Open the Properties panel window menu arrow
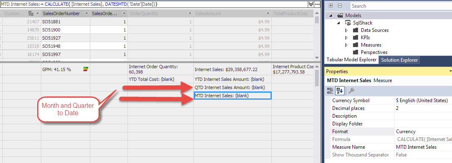 (450, 71)
